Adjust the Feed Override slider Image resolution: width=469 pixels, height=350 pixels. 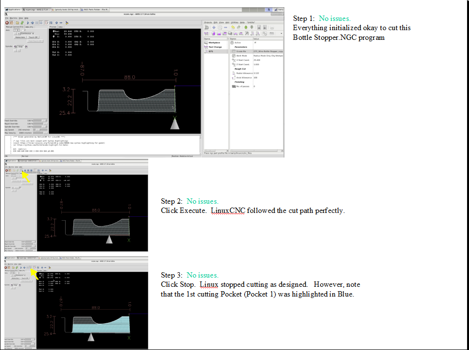45,121
